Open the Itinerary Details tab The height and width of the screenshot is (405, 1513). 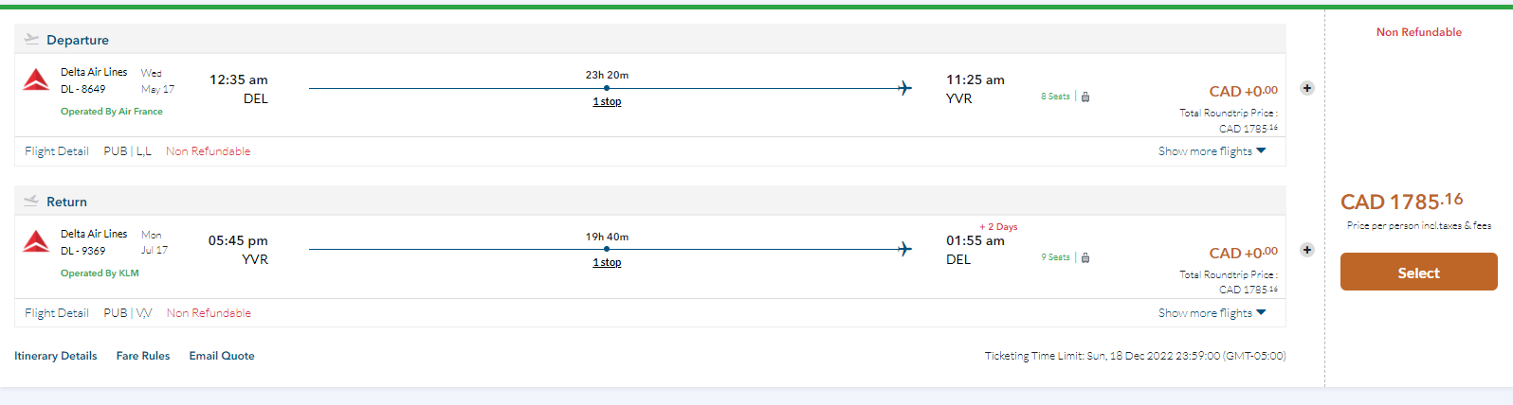56,356
